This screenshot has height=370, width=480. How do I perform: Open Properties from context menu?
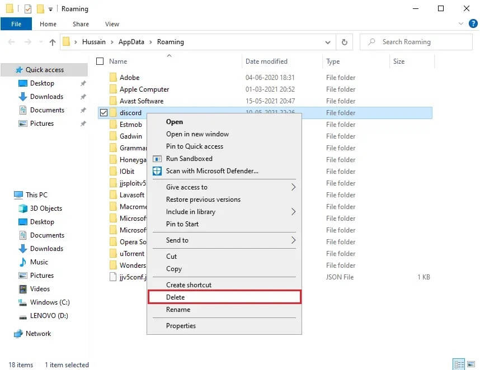pyautogui.click(x=224, y=326)
